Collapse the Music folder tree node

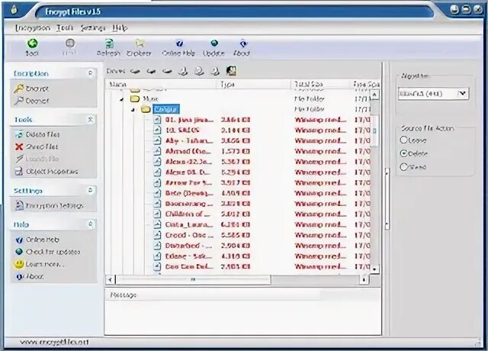tap(122, 99)
